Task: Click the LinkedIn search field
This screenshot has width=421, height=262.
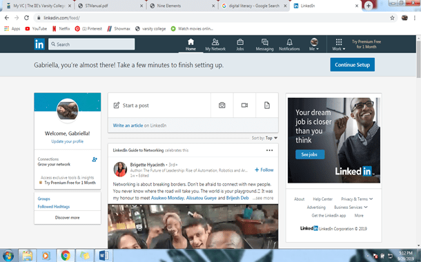Action: pyautogui.click(x=92, y=44)
